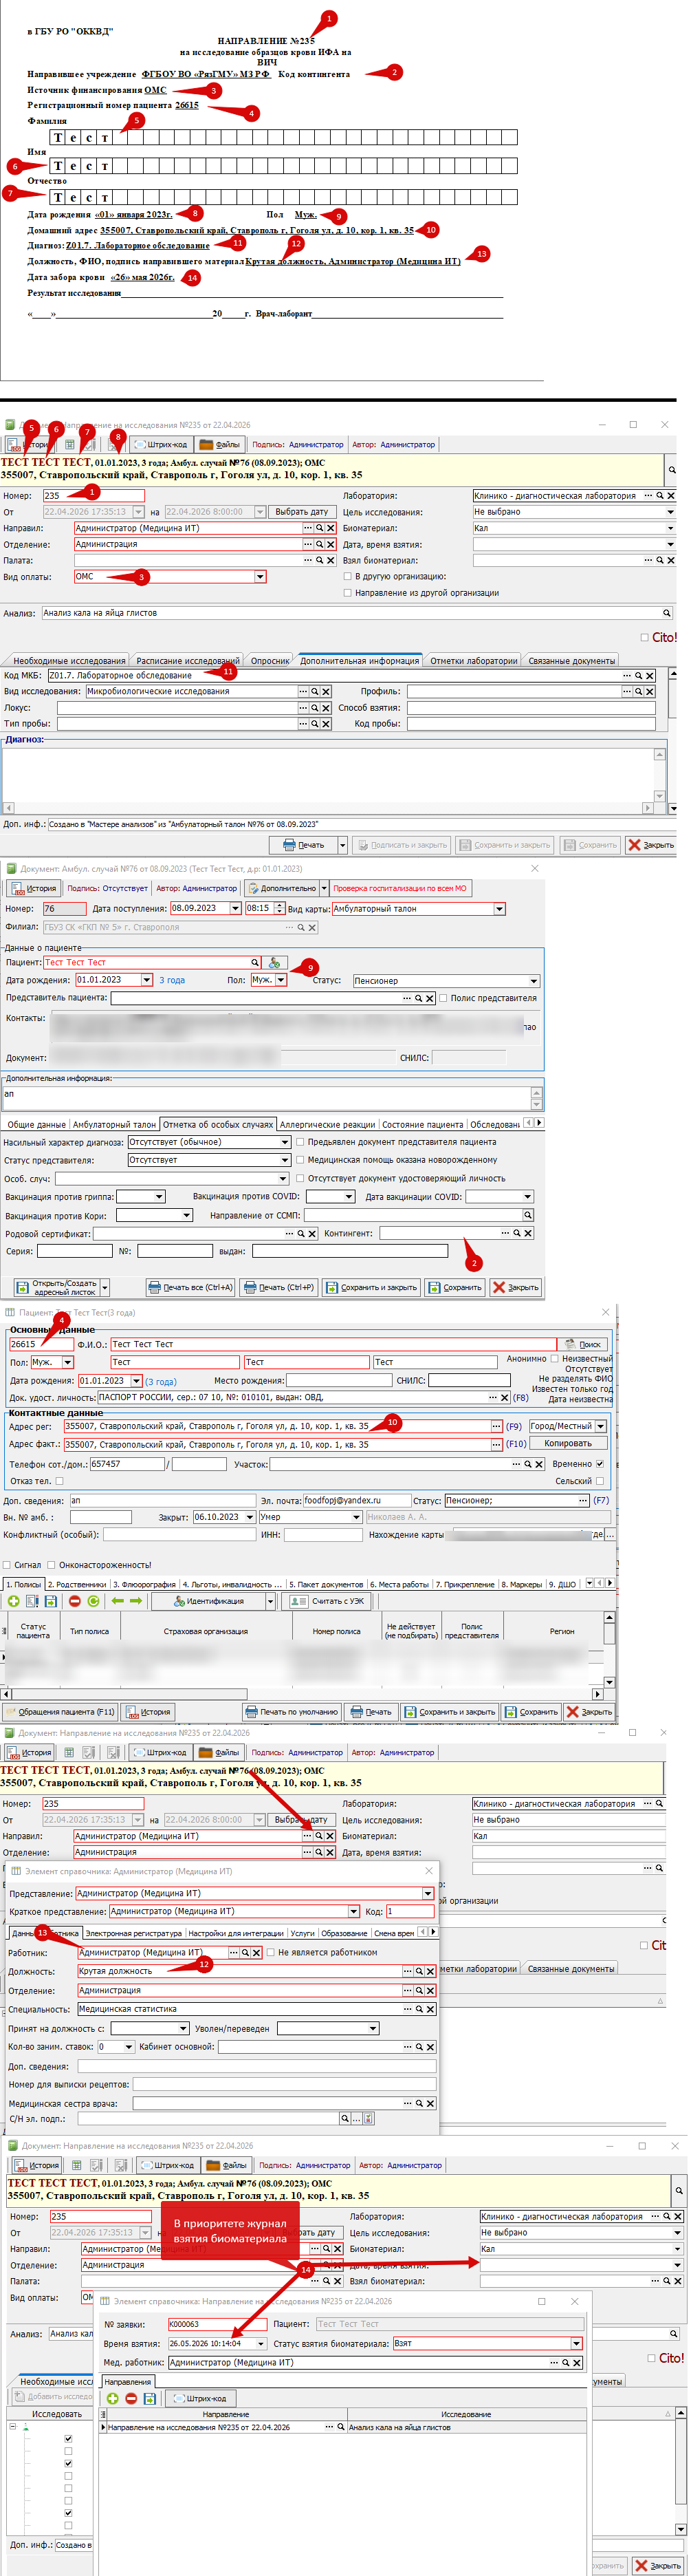The height and width of the screenshot is (2576, 691).
Task: Click magnifier icon in Код МКБ field
Action: [x=639, y=676]
